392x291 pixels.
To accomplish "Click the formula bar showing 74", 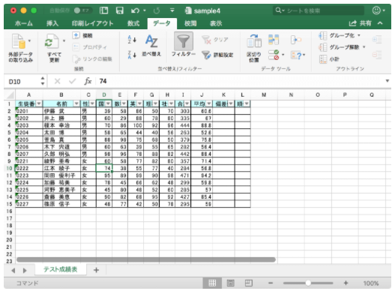I will (240, 81).
